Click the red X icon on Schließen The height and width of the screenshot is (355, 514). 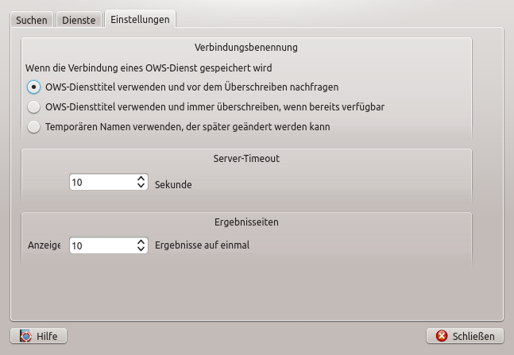tap(442, 336)
